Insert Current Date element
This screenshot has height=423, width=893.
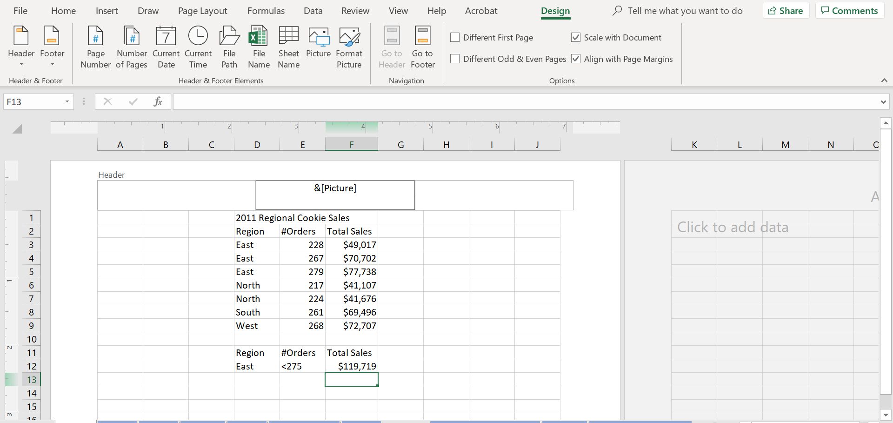tap(166, 47)
